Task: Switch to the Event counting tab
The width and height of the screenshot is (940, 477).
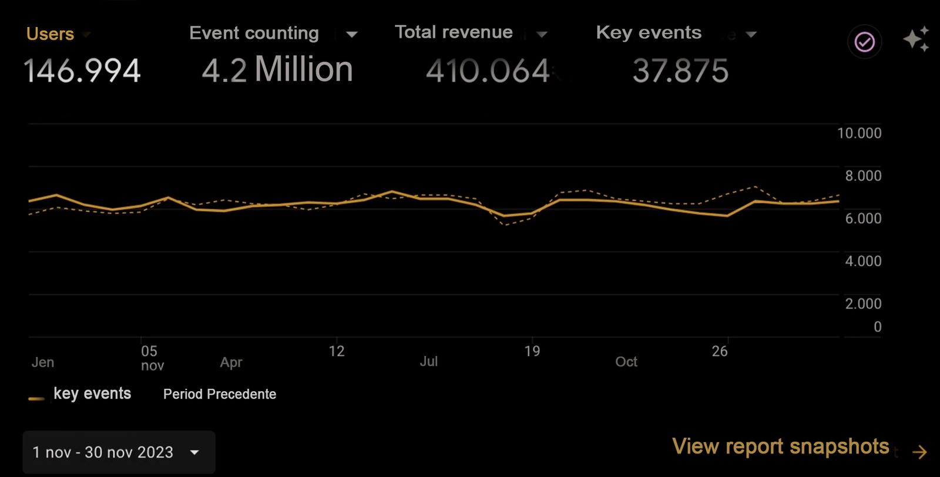Action: pyautogui.click(x=254, y=33)
